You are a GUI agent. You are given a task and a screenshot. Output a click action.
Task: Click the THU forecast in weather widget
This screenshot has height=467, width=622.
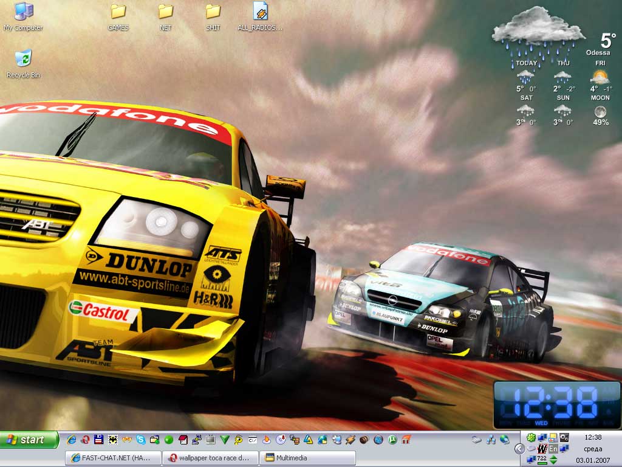point(563,77)
